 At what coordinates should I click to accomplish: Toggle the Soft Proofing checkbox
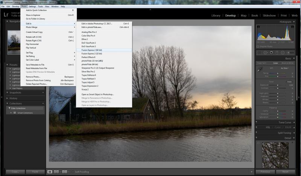click(73, 172)
